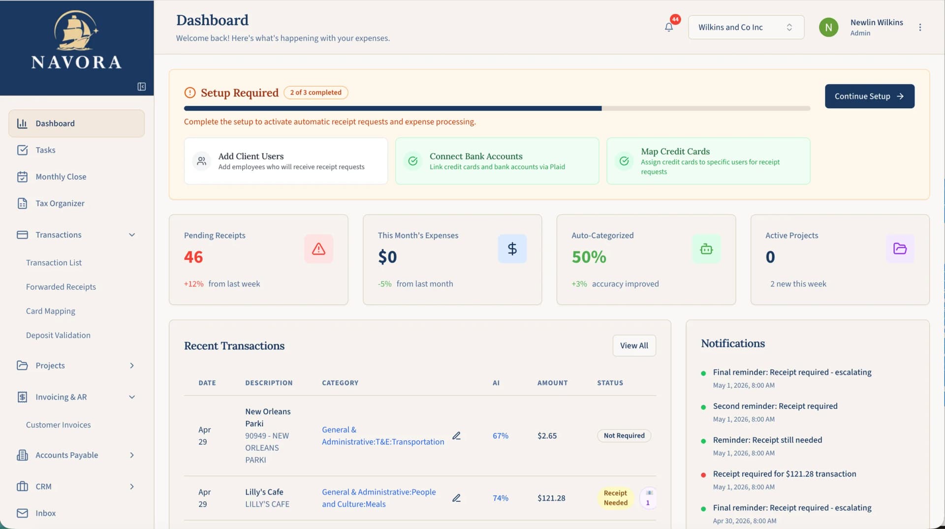Click Map Credit Cards checkmark icon
This screenshot has width=945, height=529.
tap(624, 161)
